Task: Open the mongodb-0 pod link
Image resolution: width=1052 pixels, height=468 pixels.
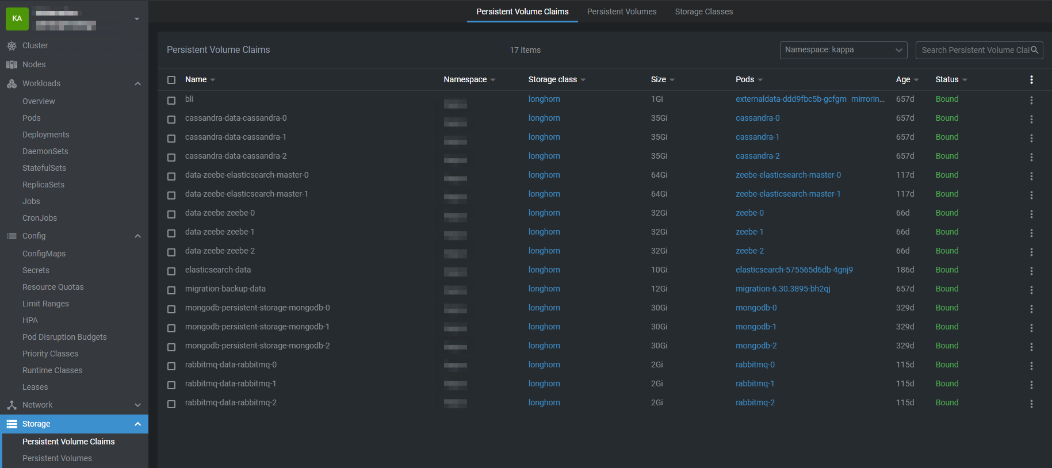Action: [x=756, y=308]
